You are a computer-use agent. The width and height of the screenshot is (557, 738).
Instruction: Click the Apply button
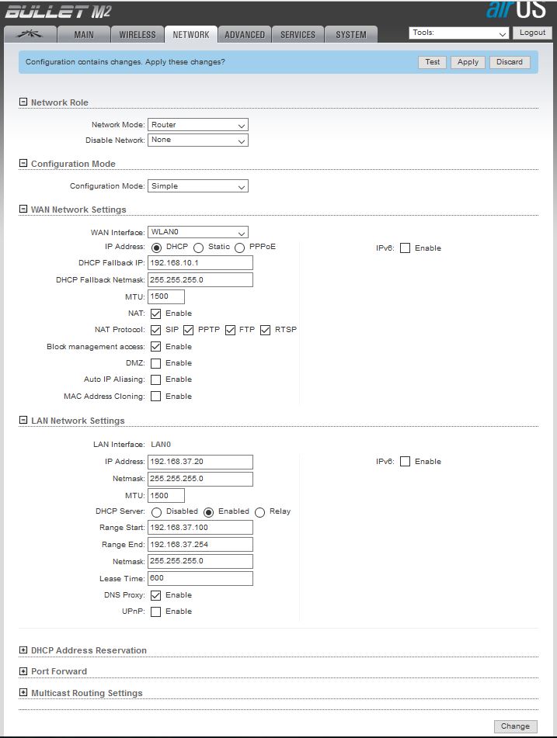click(x=468, y=62)
